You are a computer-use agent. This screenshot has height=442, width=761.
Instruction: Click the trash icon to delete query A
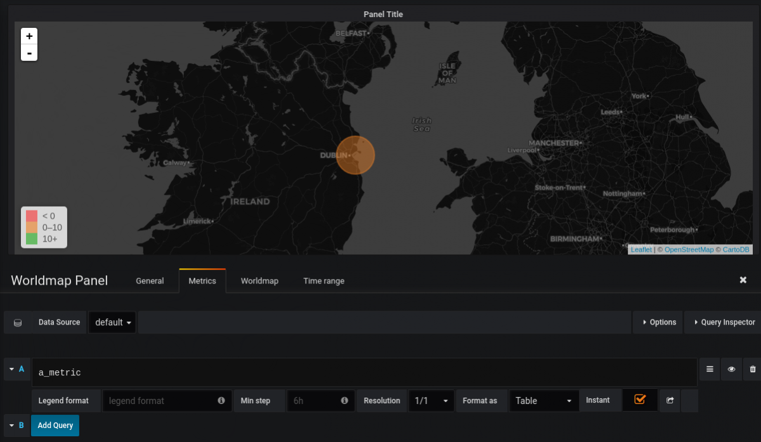[x=752, y=368]
